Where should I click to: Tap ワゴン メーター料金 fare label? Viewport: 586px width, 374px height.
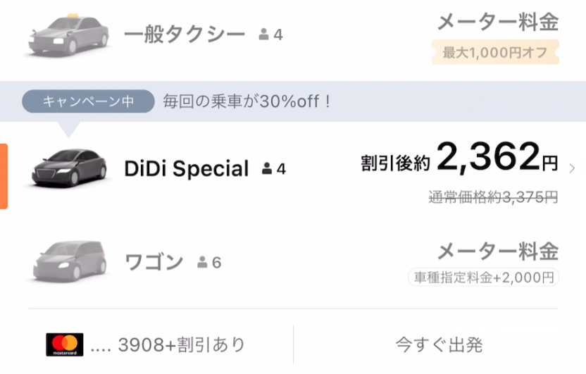(x=497, y=251)
